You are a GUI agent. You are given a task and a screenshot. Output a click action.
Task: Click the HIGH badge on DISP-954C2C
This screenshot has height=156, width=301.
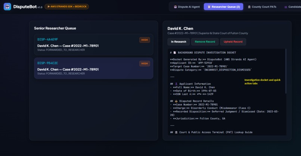145,63
